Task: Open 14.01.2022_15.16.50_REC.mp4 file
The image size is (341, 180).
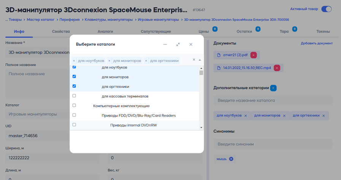Action: click(247, 68)
